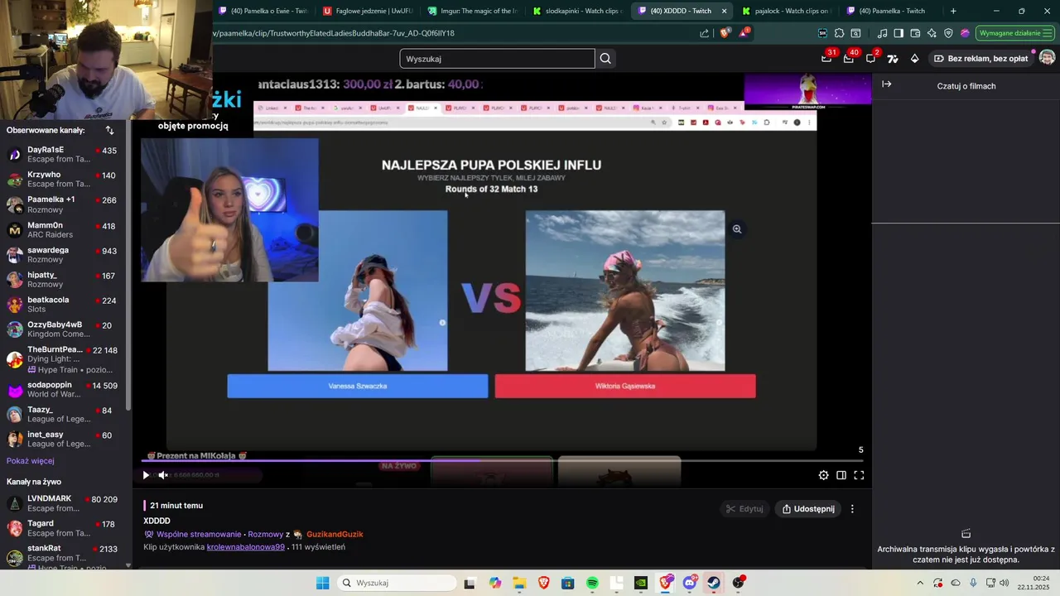
Task: Open sawardega channel in sidebar
Action: pyautogui.click(x=65, y=255)
